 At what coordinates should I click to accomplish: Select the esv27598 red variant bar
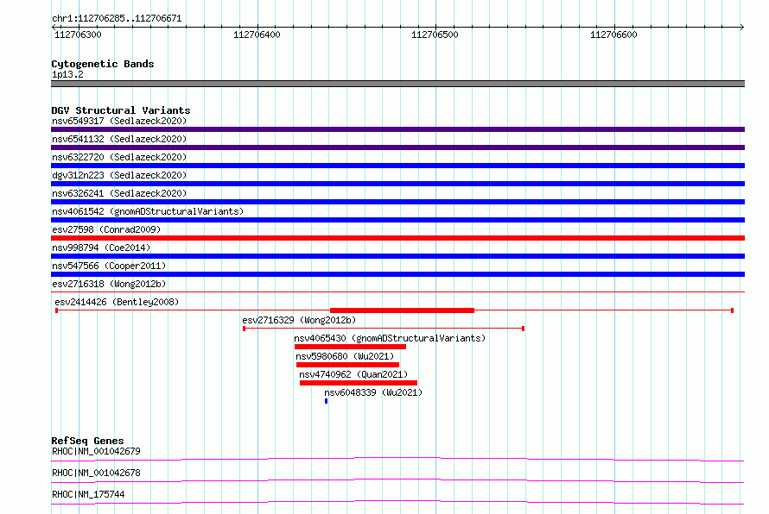tap(397, 238)
